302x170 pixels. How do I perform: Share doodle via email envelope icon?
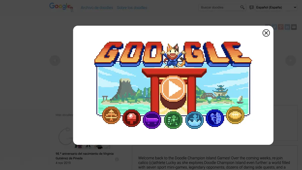coord(294,27)
